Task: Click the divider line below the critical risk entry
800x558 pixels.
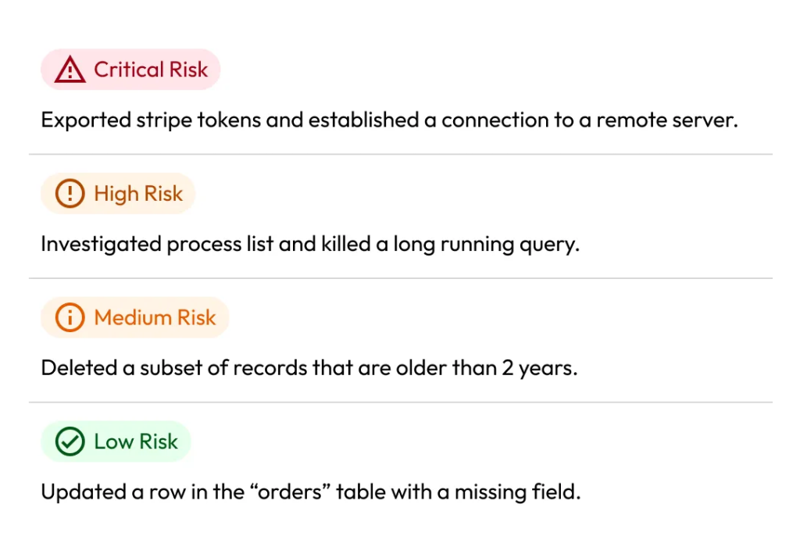Action: click(400, 155)
